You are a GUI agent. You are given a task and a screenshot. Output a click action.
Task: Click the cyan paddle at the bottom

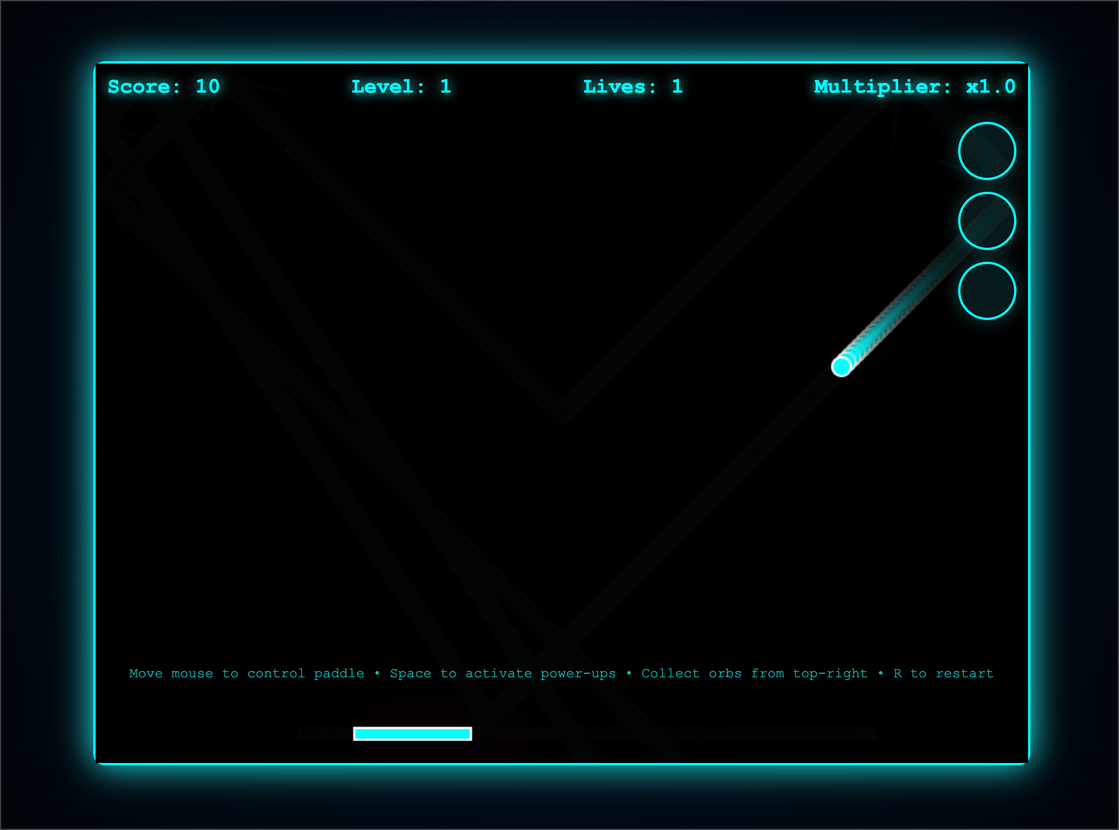(x=413, y=733)
